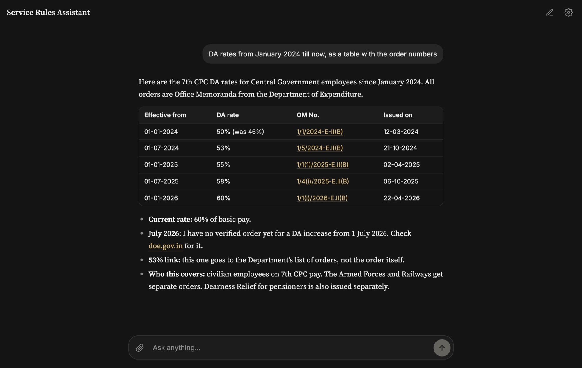Screen dimensions: 582x368
Task: Open OM 1/5/2024-E.II(B) link
Action: (x=320, y=148)
